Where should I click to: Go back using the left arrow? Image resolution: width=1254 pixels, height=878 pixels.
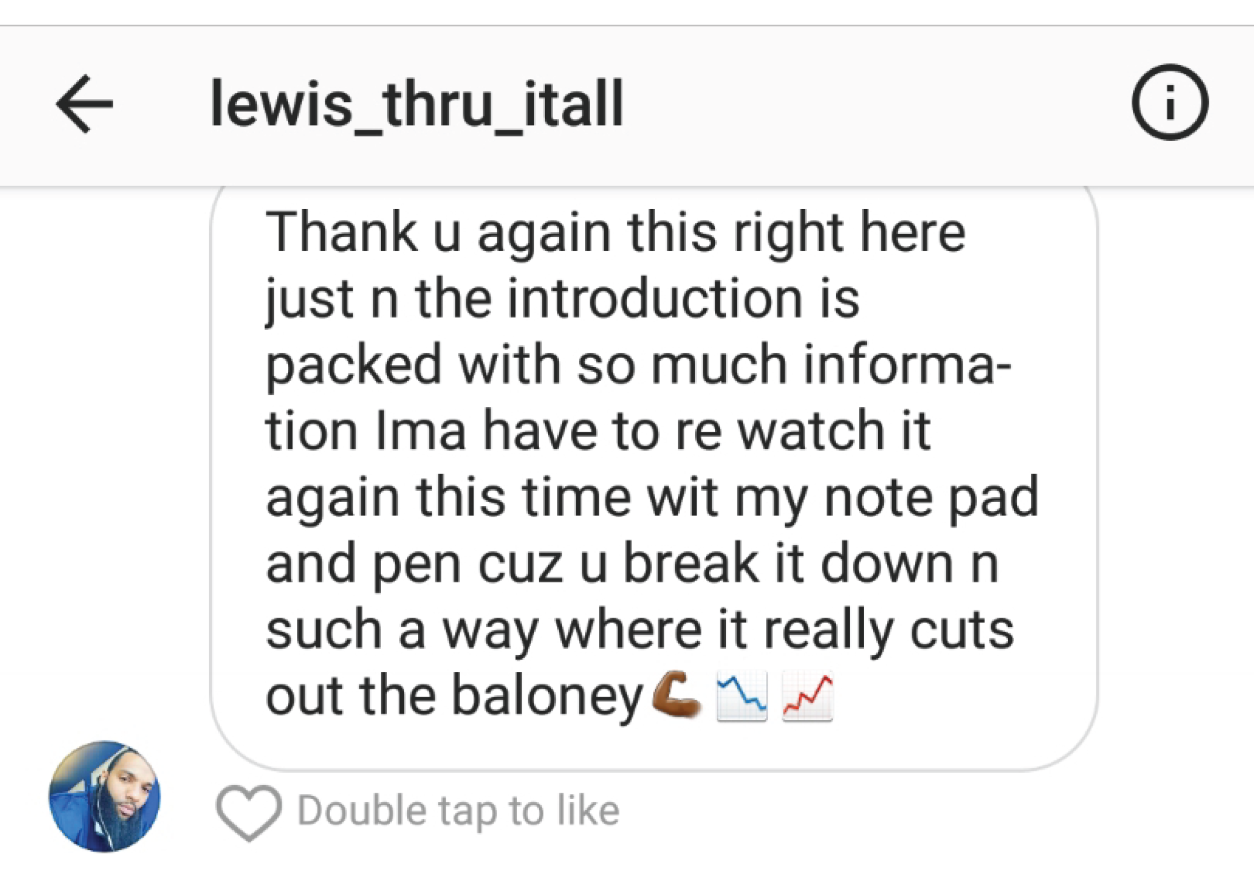click(x=85, y=104)
